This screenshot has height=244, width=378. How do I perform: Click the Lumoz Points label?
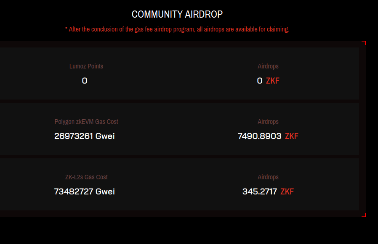[x=86, y=66]
